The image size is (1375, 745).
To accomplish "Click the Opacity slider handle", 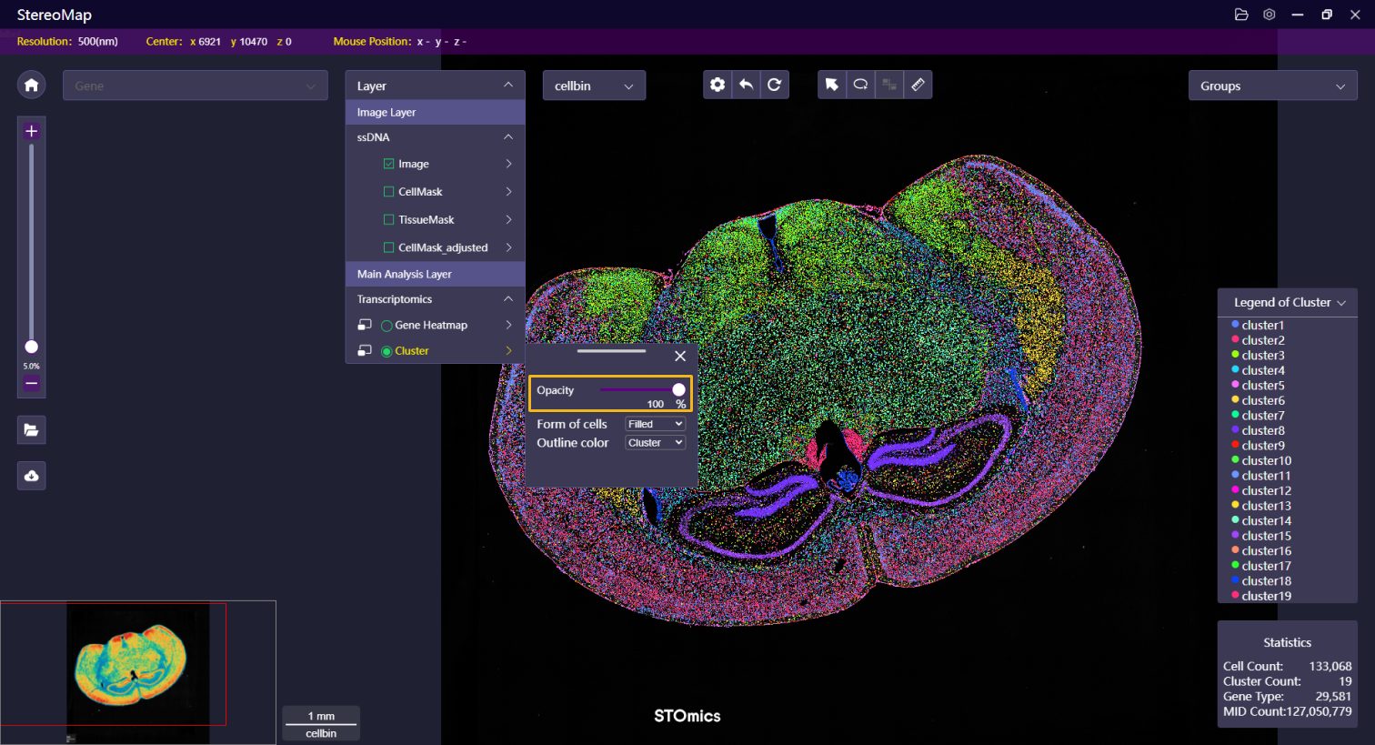I will [678, 389].
